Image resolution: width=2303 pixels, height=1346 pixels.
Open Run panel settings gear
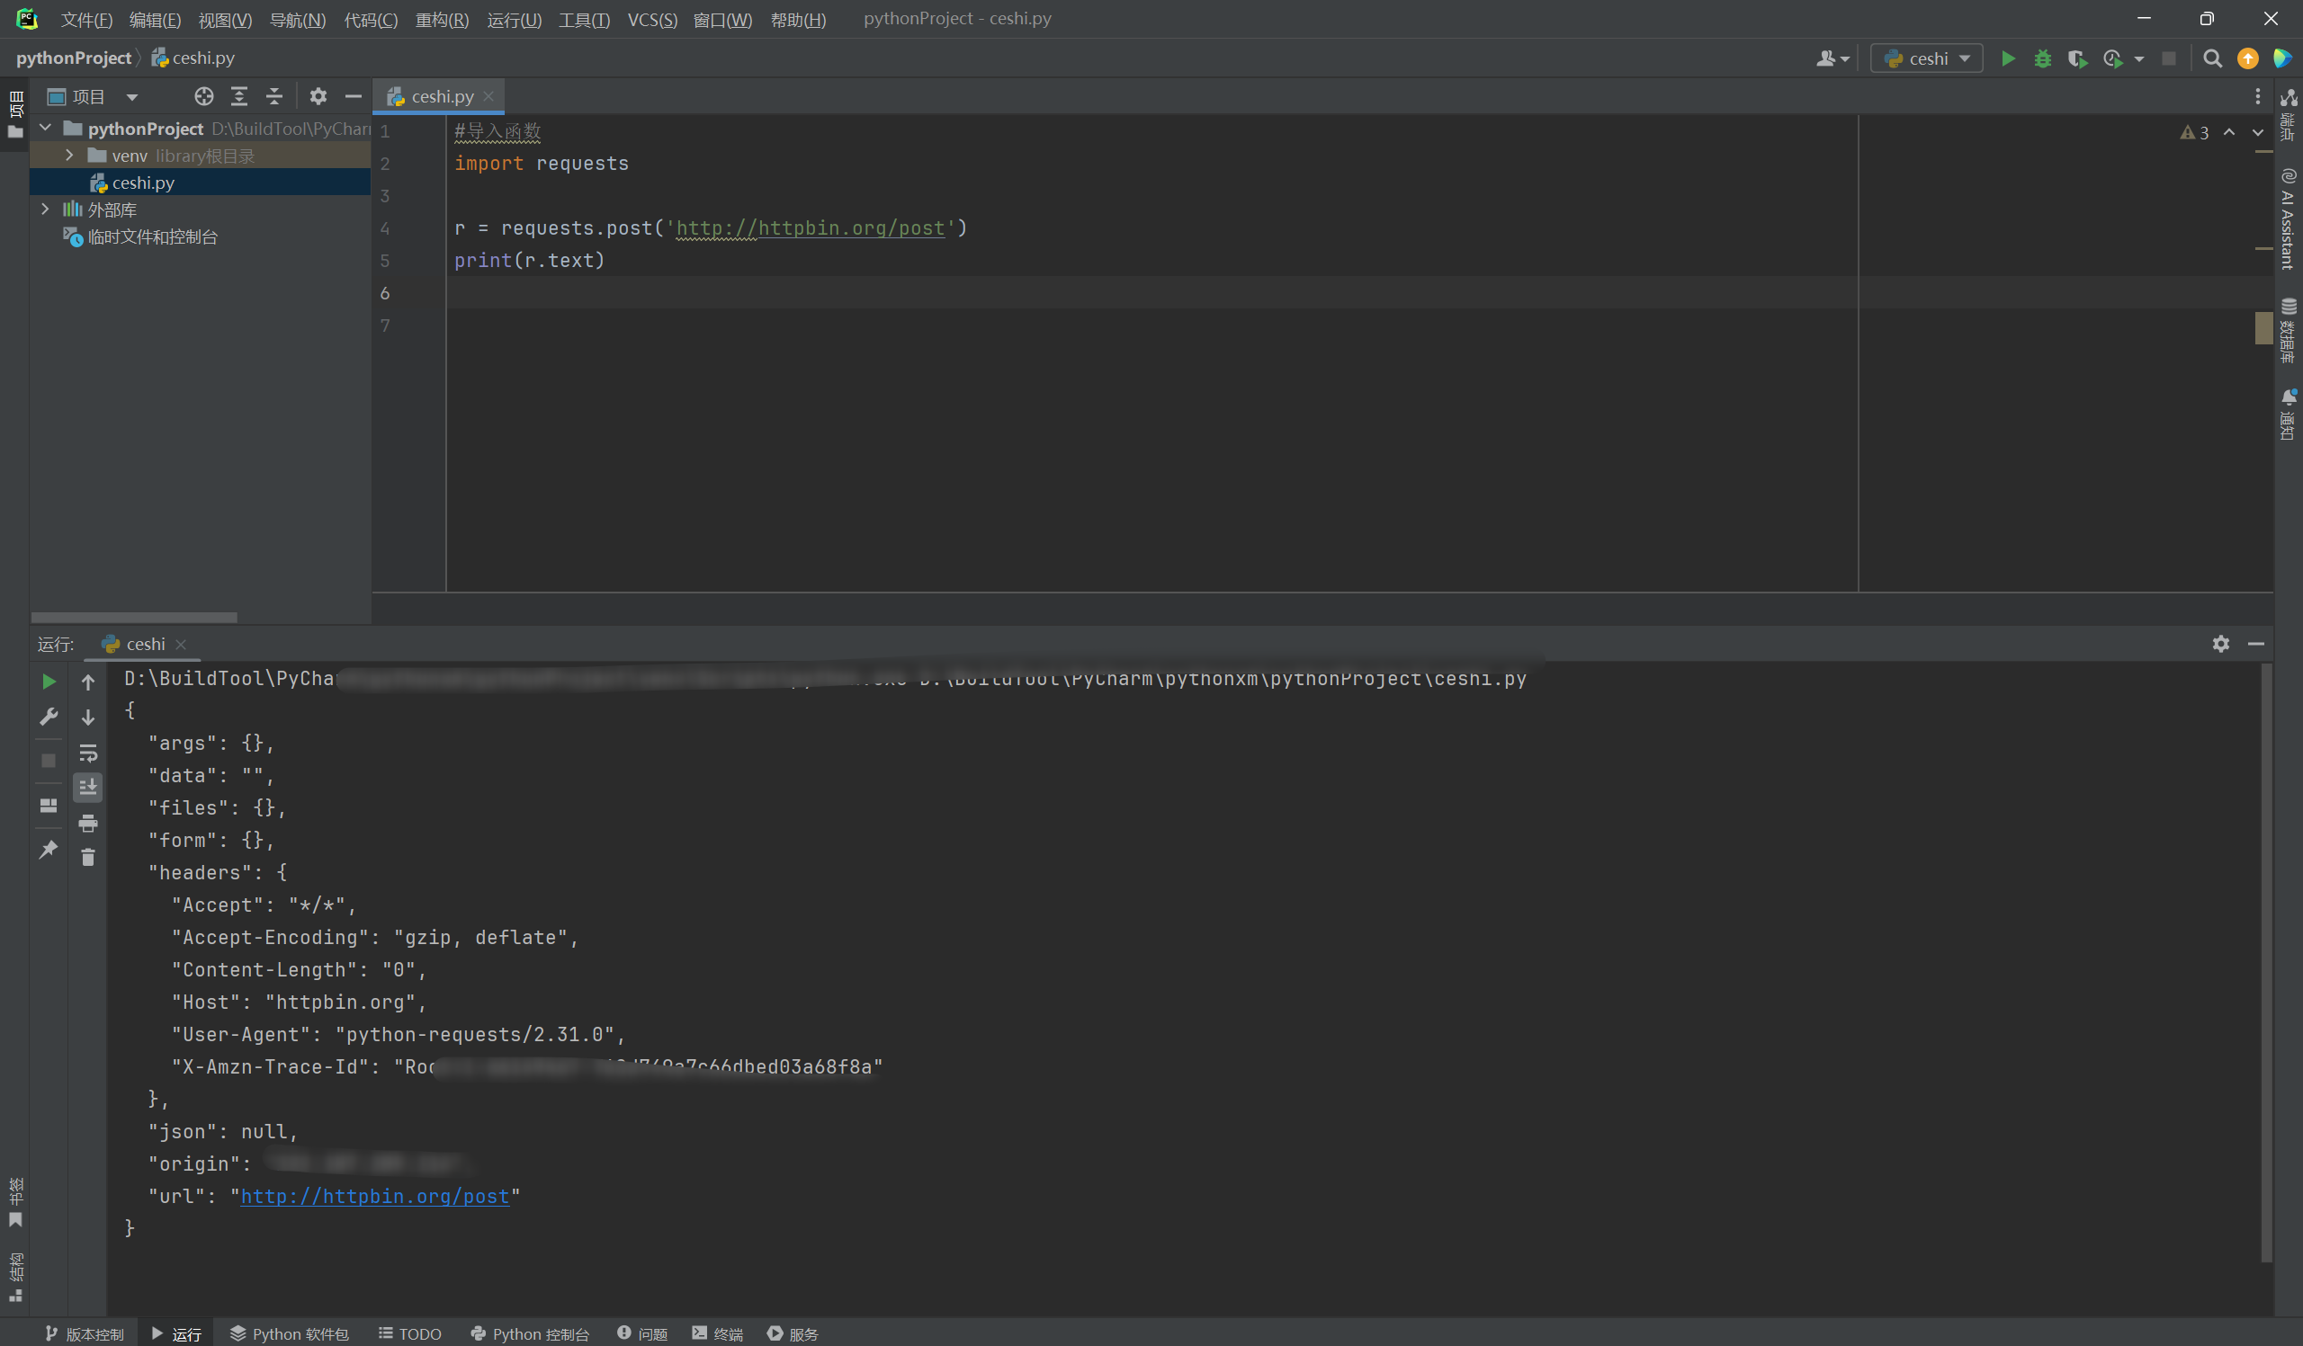2221,644
